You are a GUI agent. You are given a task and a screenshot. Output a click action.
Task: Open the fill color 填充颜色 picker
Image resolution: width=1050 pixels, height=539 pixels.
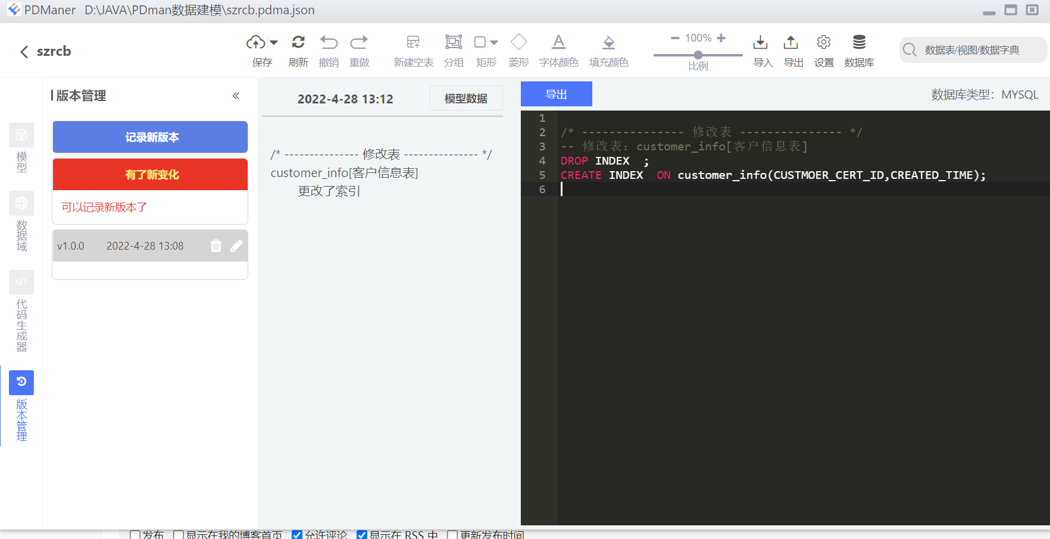[x=608, y=51]
